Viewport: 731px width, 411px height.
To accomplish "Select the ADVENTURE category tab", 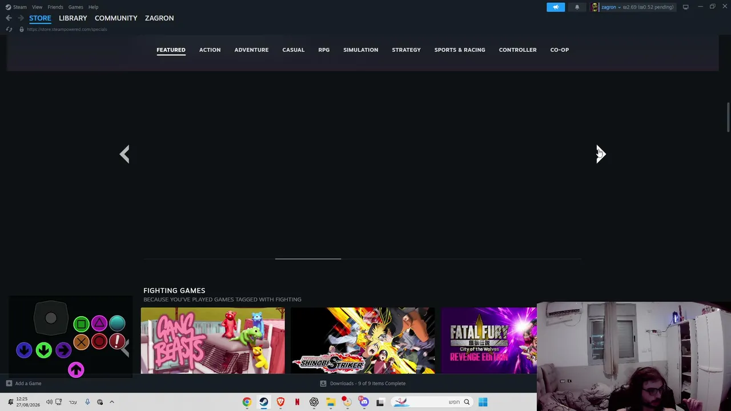I will click(251, 50).
